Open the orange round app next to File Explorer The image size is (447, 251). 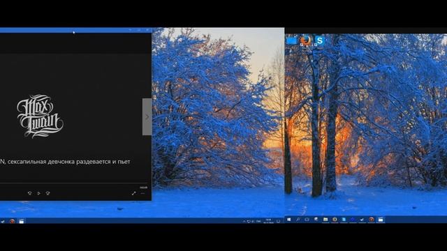point(335,220)
